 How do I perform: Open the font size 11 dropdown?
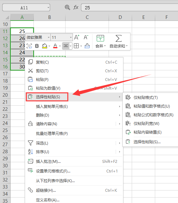point(71,38)
